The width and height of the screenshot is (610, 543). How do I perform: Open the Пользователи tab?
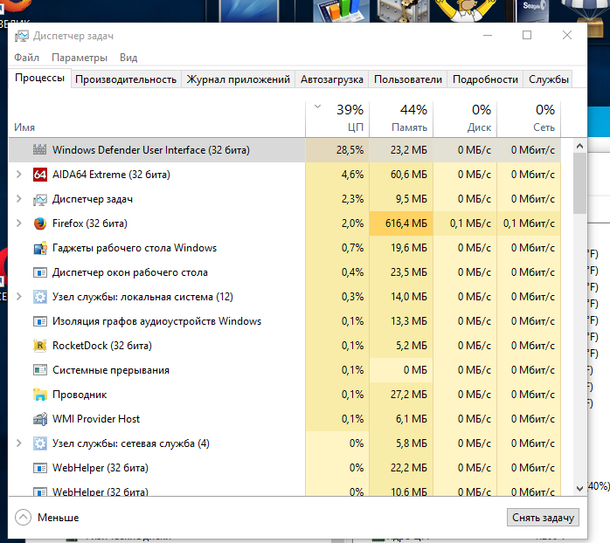[408, 79]
